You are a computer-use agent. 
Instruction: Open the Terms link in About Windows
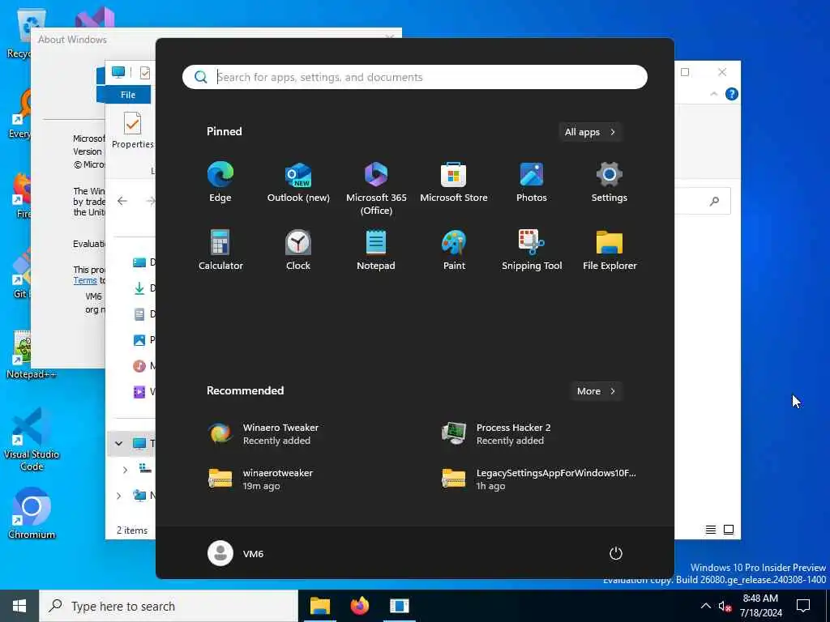[x=85, y=280]
